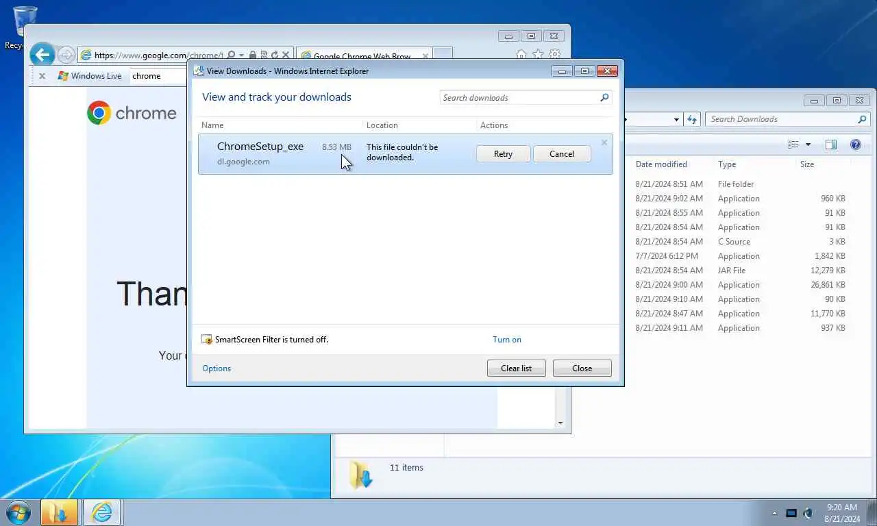877x526 pixels.
Task: Select the row dated 7/7/2024 6:12 PM
Action: tap(740, 256)
